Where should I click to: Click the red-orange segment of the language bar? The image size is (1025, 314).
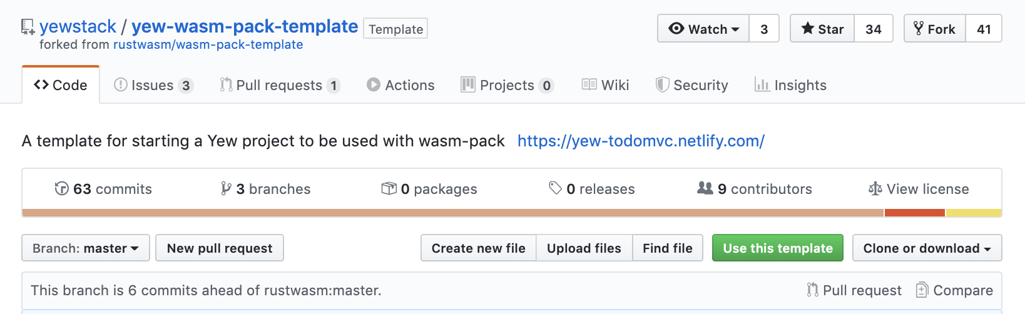[915, 213]
